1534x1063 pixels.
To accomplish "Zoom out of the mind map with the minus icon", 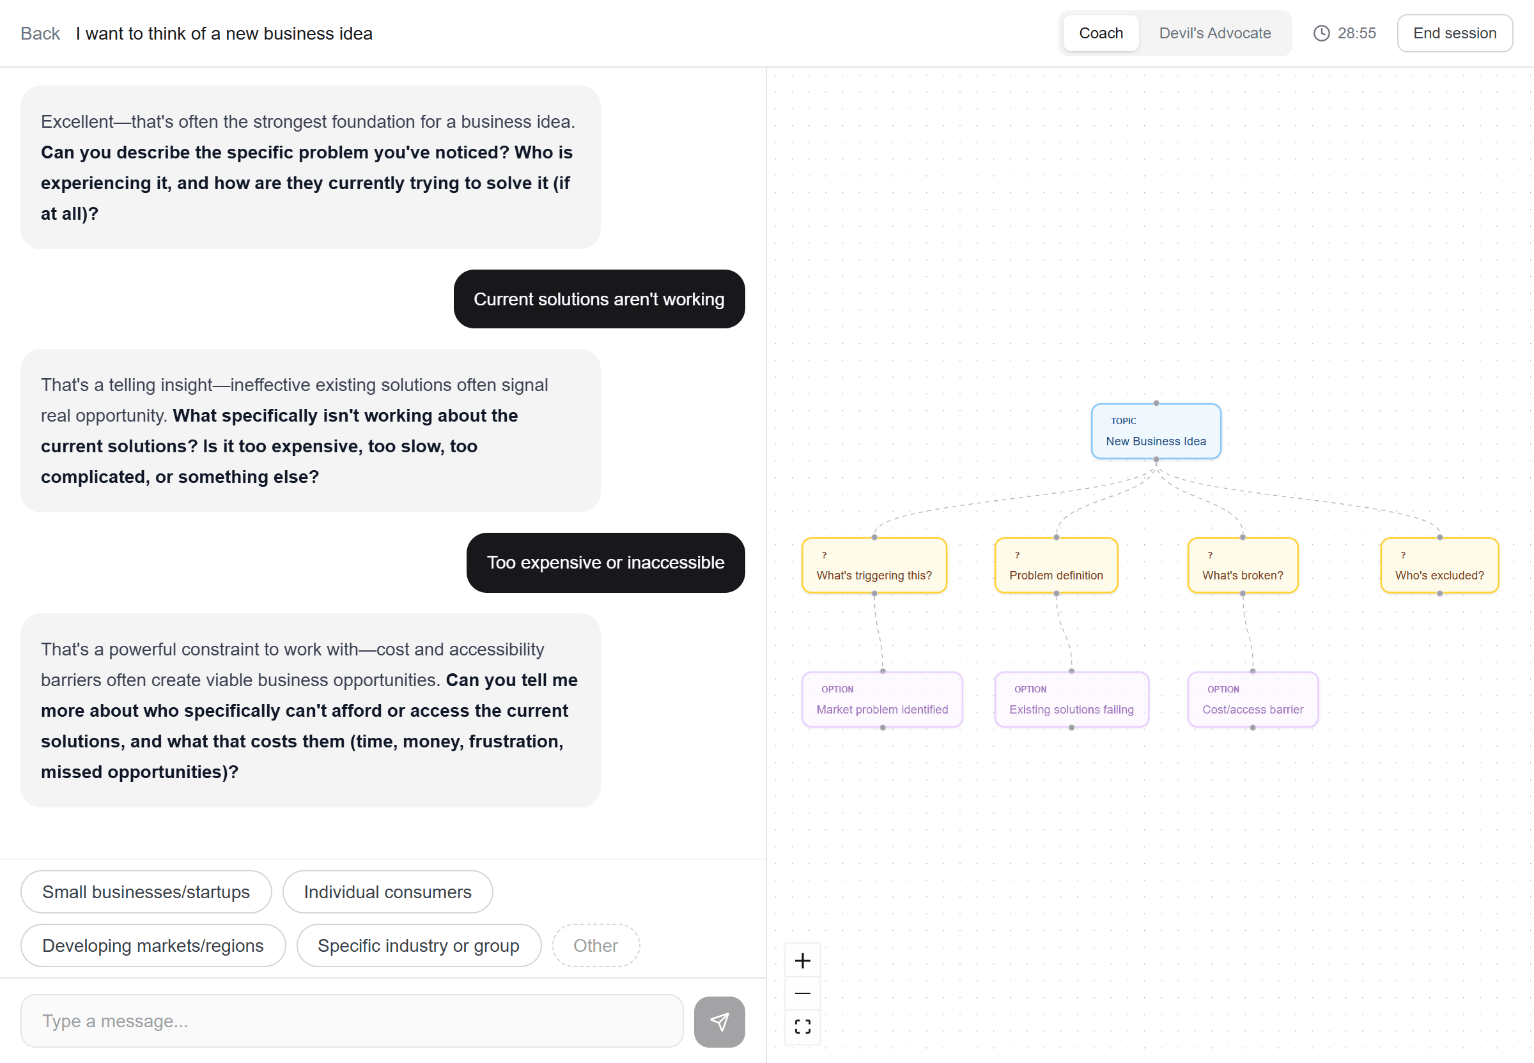I will pyautogui.click(x=802, y=993).
